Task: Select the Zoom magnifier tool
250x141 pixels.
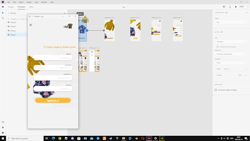Action: tap(3, 18)
